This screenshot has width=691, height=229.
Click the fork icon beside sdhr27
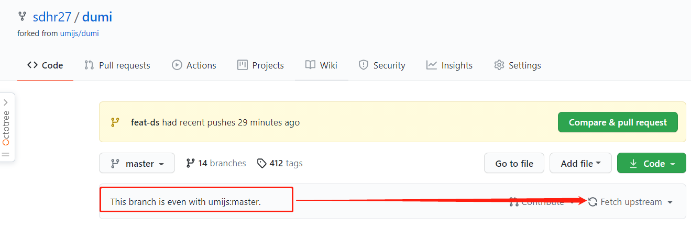pos(22,16)
